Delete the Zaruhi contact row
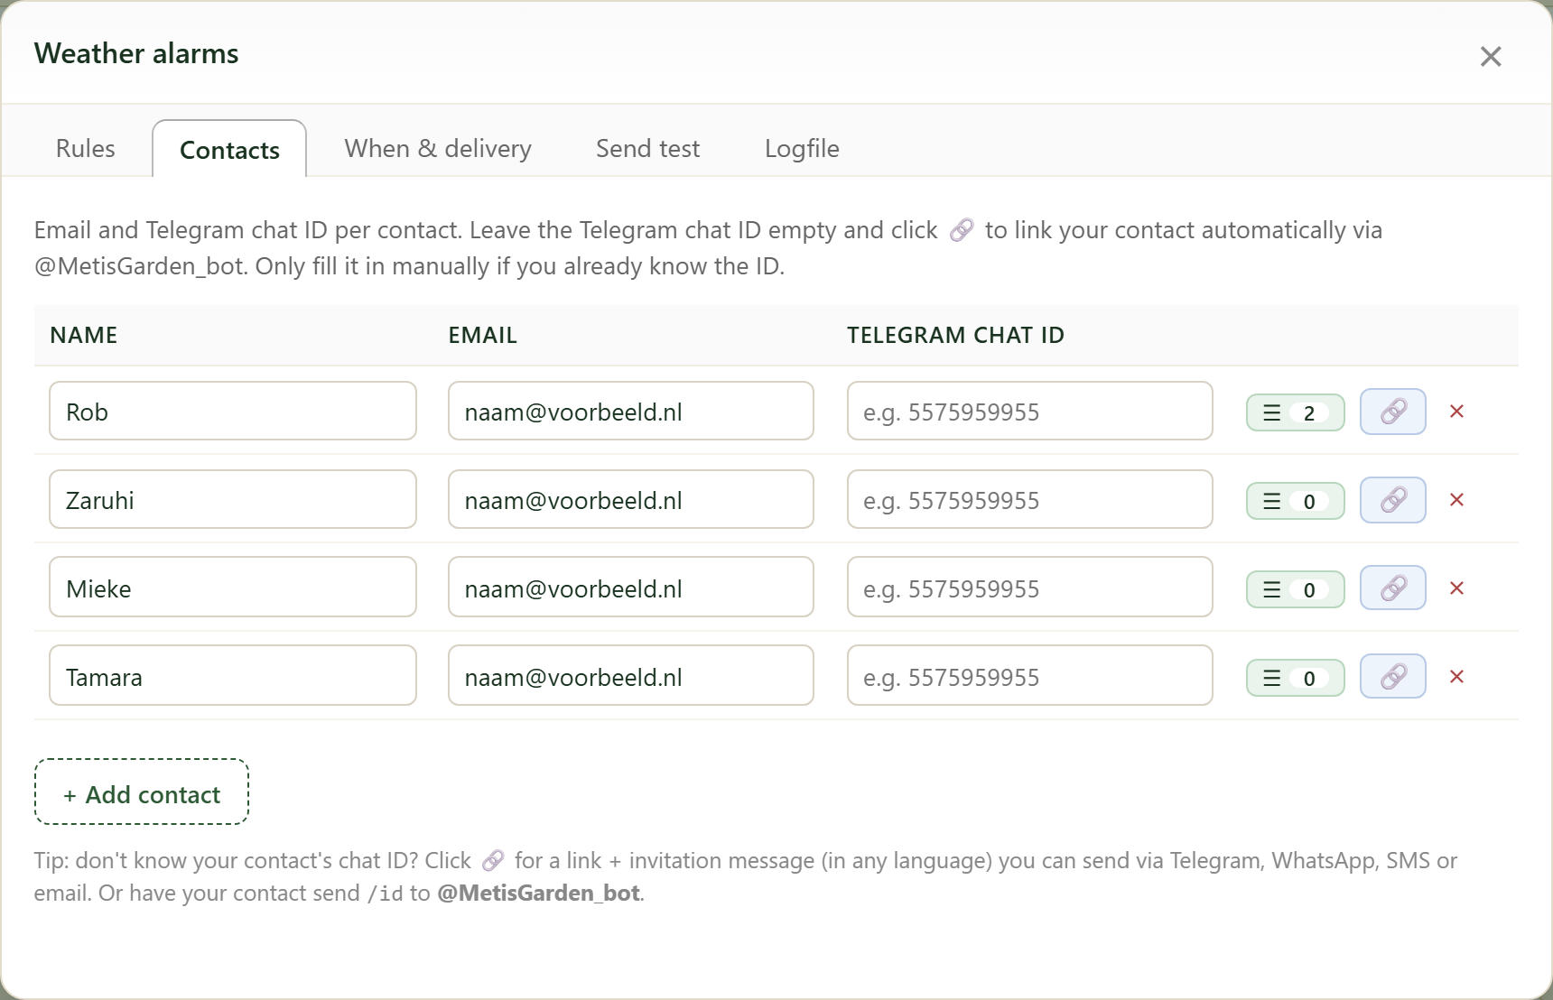The height and width of the screenshot is (1000, 1553). [x=1456, y=500]
